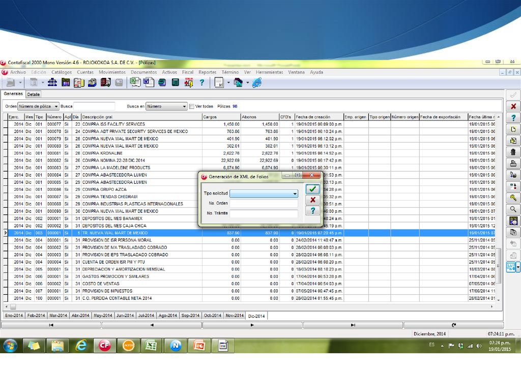The width and height of the screenshot is (521, 391).
Task: Open Internet Explorer from the Windows taskbar
Action: tap(81, 346)
